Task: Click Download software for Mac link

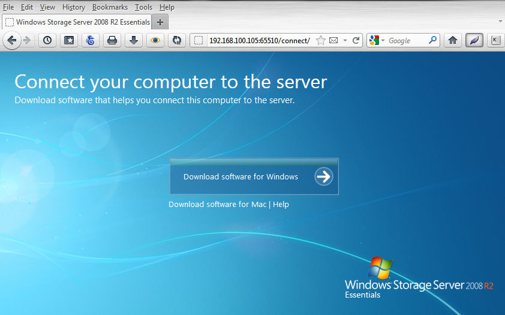Action: (217, 205)
